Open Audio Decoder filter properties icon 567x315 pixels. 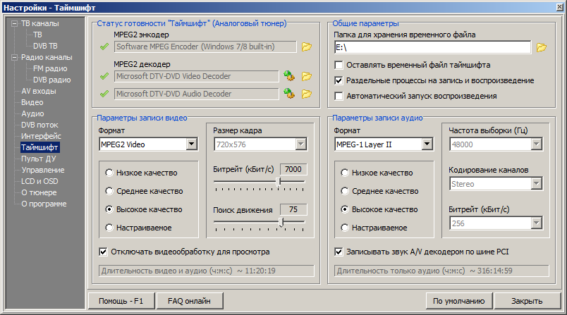(x=288, y=94)
